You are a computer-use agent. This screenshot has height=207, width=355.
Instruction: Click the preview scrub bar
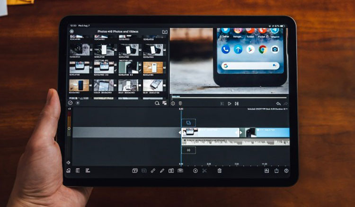[229, 98]
